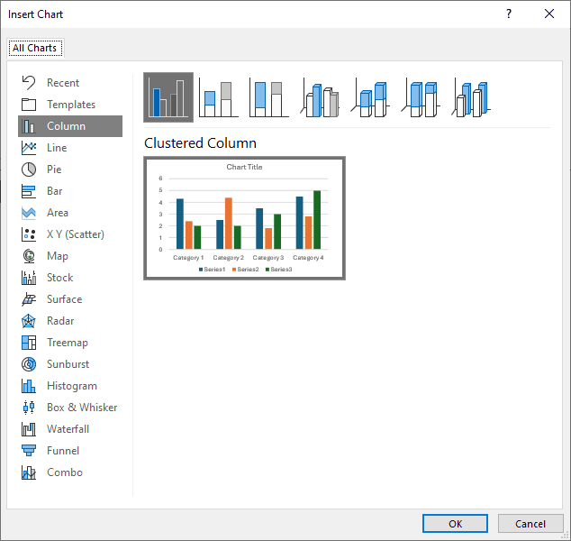This screenshot has width=571, height=541.
Task: Select the Stacked Column chart subtype icon
Action: [x=218, y=97]
